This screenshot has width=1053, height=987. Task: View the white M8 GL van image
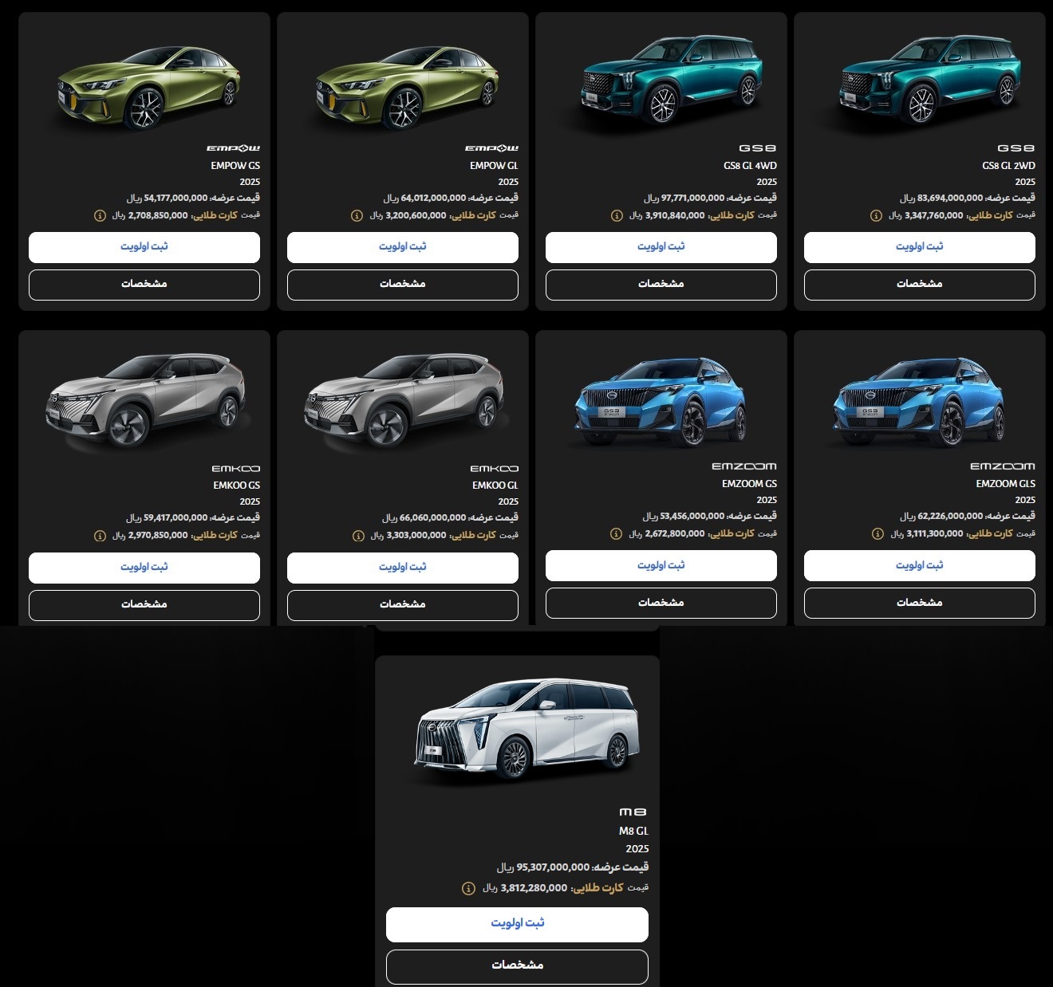pyautogui.click(x=527, y=729)
